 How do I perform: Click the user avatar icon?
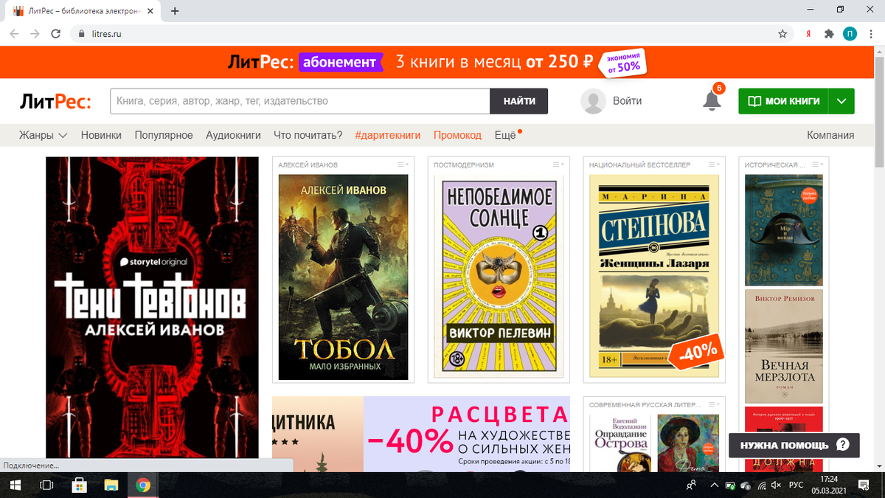click(x=593, y=101)
